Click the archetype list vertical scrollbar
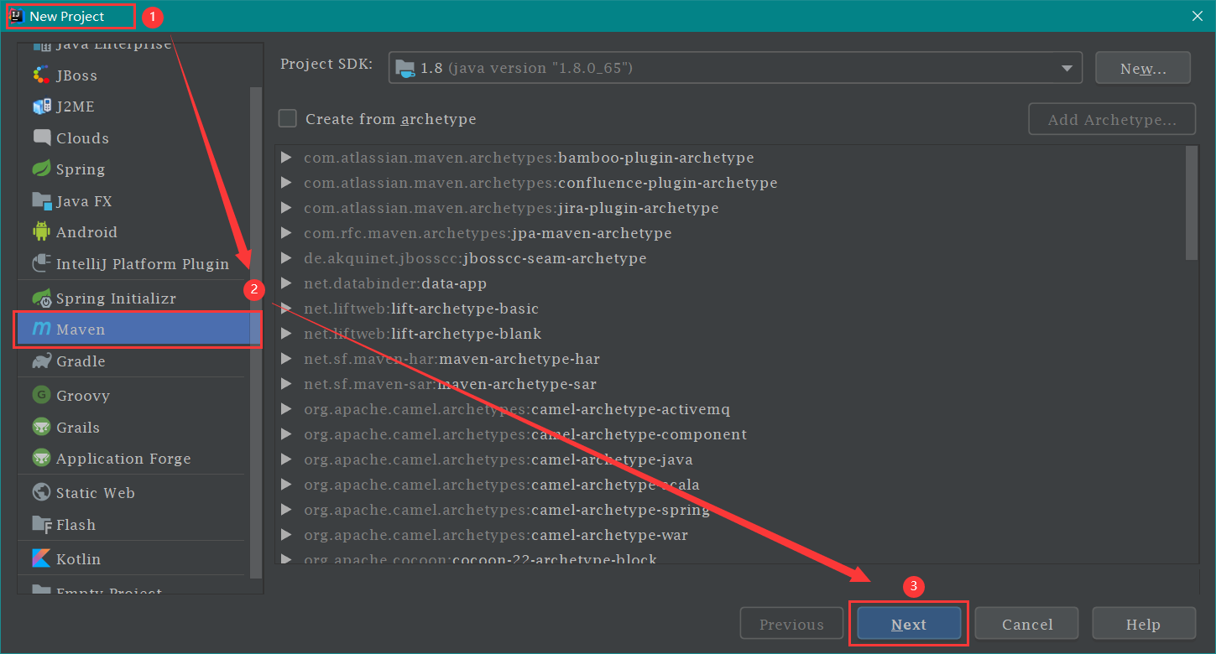Screen dimensions: 1216x654 click(x=1192, y=203)
